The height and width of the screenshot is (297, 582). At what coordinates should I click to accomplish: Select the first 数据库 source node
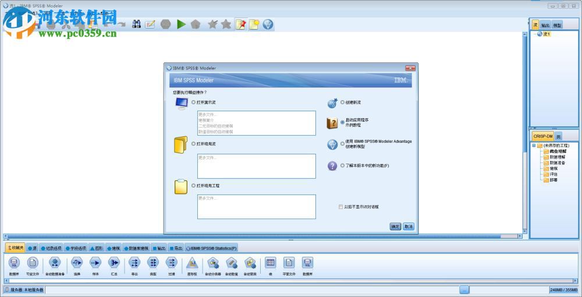pyautogui.click(x=14, y=266)
